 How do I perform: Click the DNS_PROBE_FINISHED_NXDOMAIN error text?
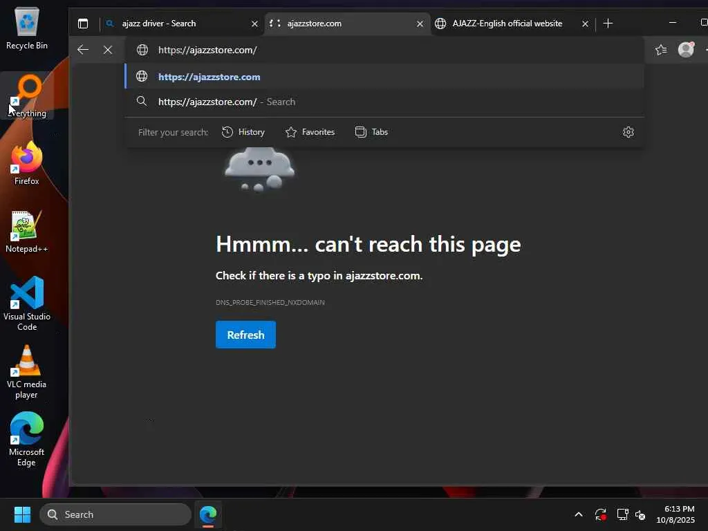tap(270, 303)
